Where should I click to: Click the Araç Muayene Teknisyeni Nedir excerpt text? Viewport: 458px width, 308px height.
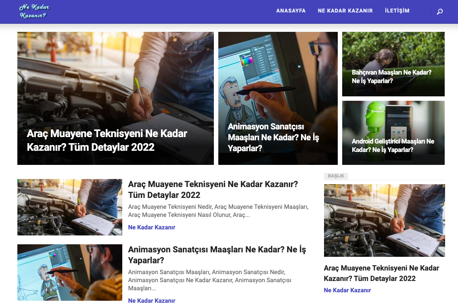[x=218, y=211]
